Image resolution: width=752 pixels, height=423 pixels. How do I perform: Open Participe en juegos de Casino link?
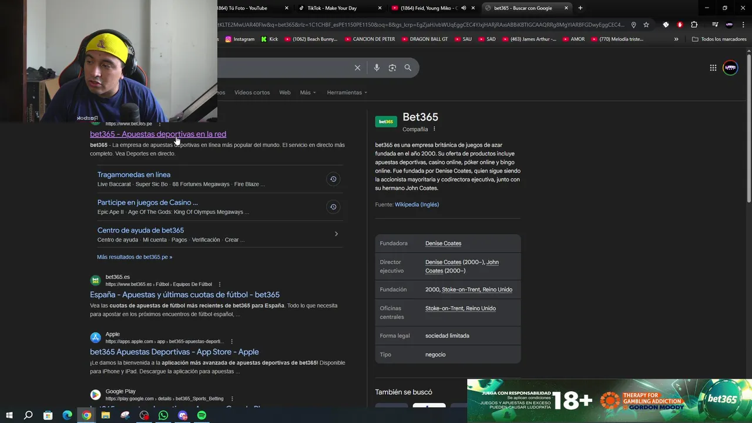[147, 202]
